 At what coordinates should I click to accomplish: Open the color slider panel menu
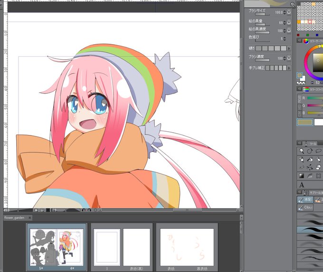(x=299, y=89)
